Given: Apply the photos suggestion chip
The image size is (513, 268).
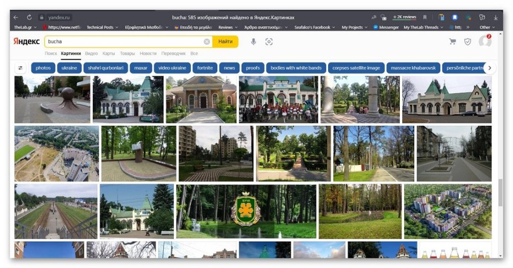Looking at the screenshot, I should coord(43,68).
